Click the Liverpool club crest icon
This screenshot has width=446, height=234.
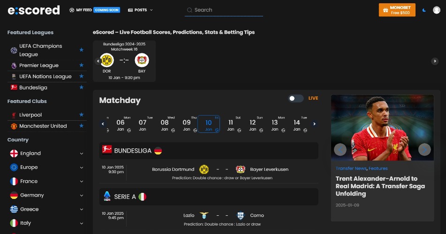click(14, 115)
